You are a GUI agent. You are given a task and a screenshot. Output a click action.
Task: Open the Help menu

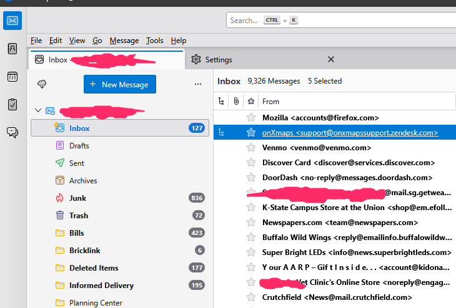[x=179, y=41]
